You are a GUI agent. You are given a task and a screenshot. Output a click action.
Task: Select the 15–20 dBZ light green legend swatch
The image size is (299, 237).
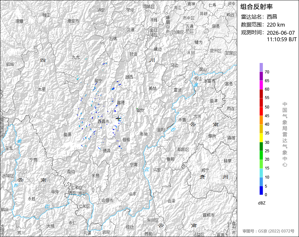261,164
